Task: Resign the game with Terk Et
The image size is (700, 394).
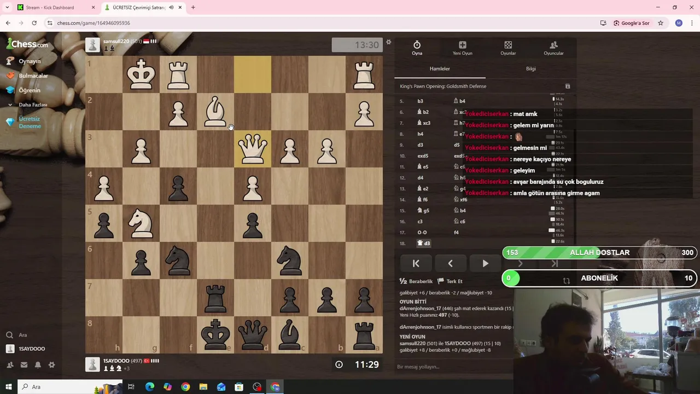Action: click(x=450, y=281)
